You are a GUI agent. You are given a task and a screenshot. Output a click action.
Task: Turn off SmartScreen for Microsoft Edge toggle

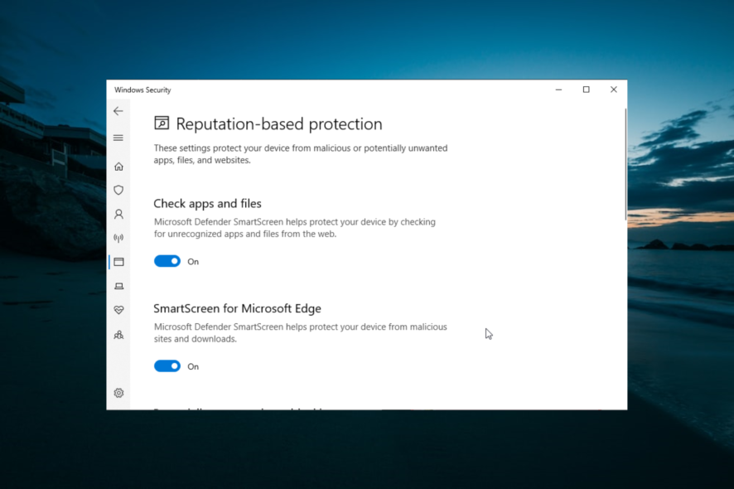click(x=167, y=366)
